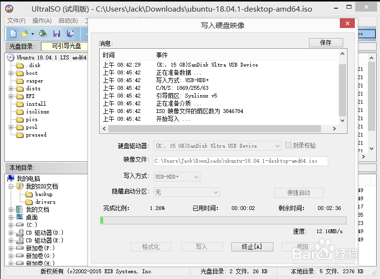Expand the dists folder node
Screen dimensions: 380x279
click(11, 88)
